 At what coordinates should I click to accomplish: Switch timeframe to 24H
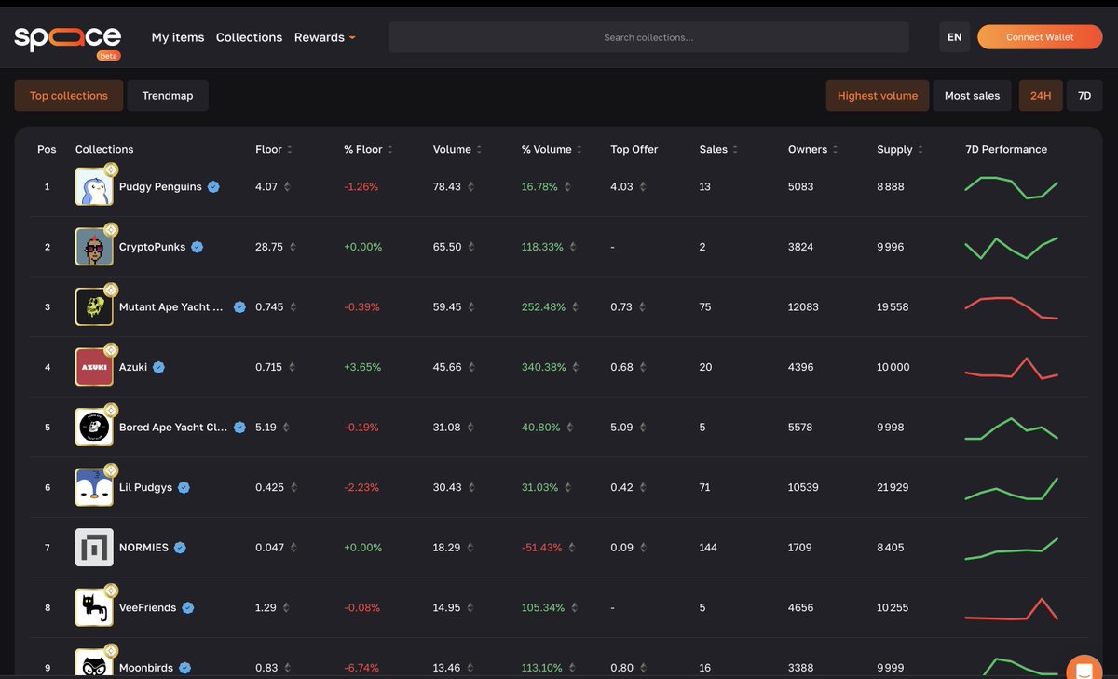pyautogui.click(x=1041, y=96)
